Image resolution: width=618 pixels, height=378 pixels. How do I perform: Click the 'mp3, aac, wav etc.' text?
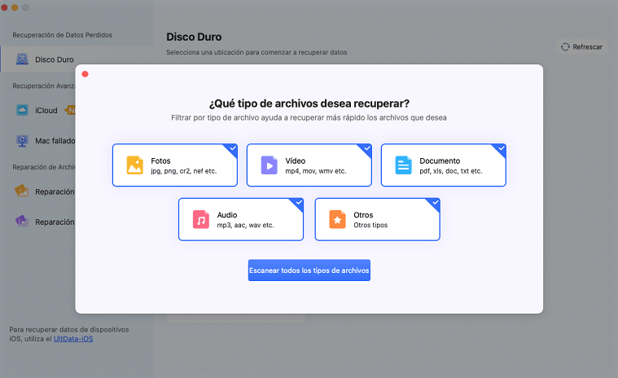click(x=246, y=225)
